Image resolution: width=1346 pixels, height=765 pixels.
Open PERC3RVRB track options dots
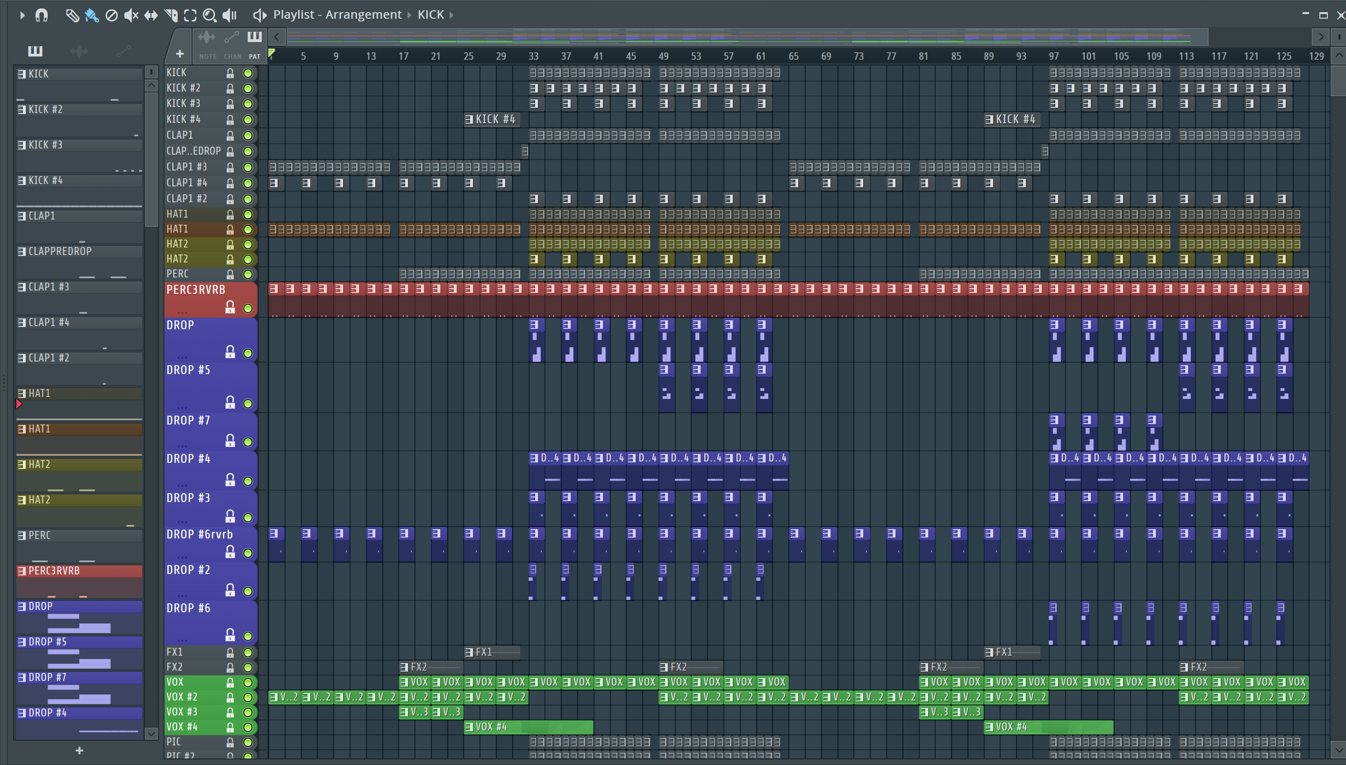[x=182, y=312]
